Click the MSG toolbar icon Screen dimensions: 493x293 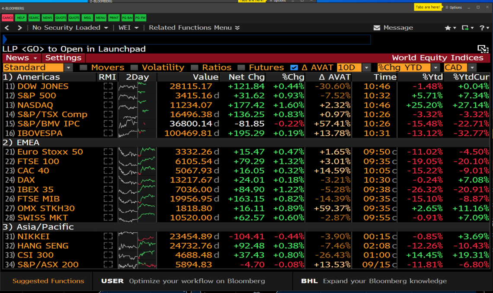[x=88, y=18]
